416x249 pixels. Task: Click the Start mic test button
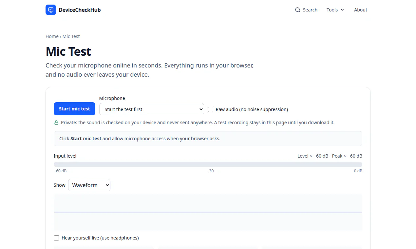tap(74, 109)
